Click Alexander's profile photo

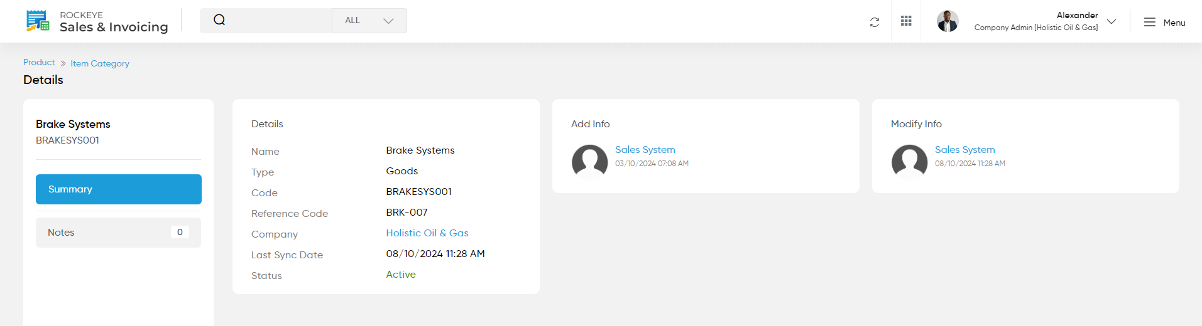(948, 21)
